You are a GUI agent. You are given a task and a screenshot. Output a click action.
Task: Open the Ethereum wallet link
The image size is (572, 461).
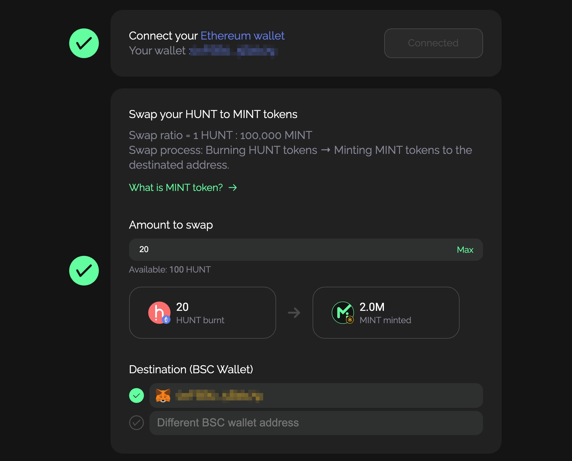click(242, 36)
